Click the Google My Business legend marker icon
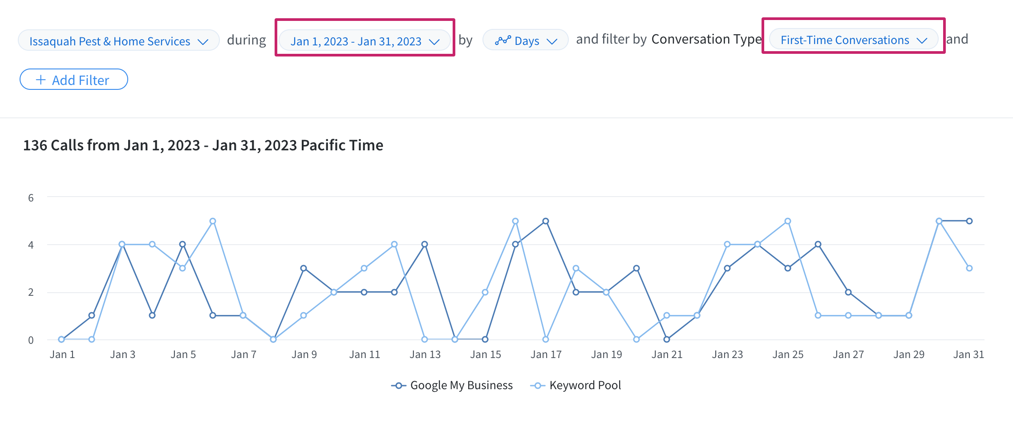Viewport: 1013px width, 435px height. (399, 386)
